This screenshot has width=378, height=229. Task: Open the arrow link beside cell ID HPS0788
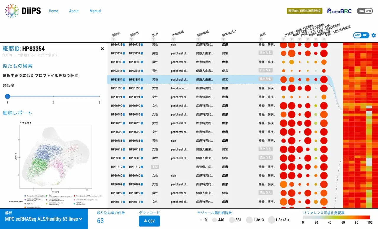coord(124,141)
